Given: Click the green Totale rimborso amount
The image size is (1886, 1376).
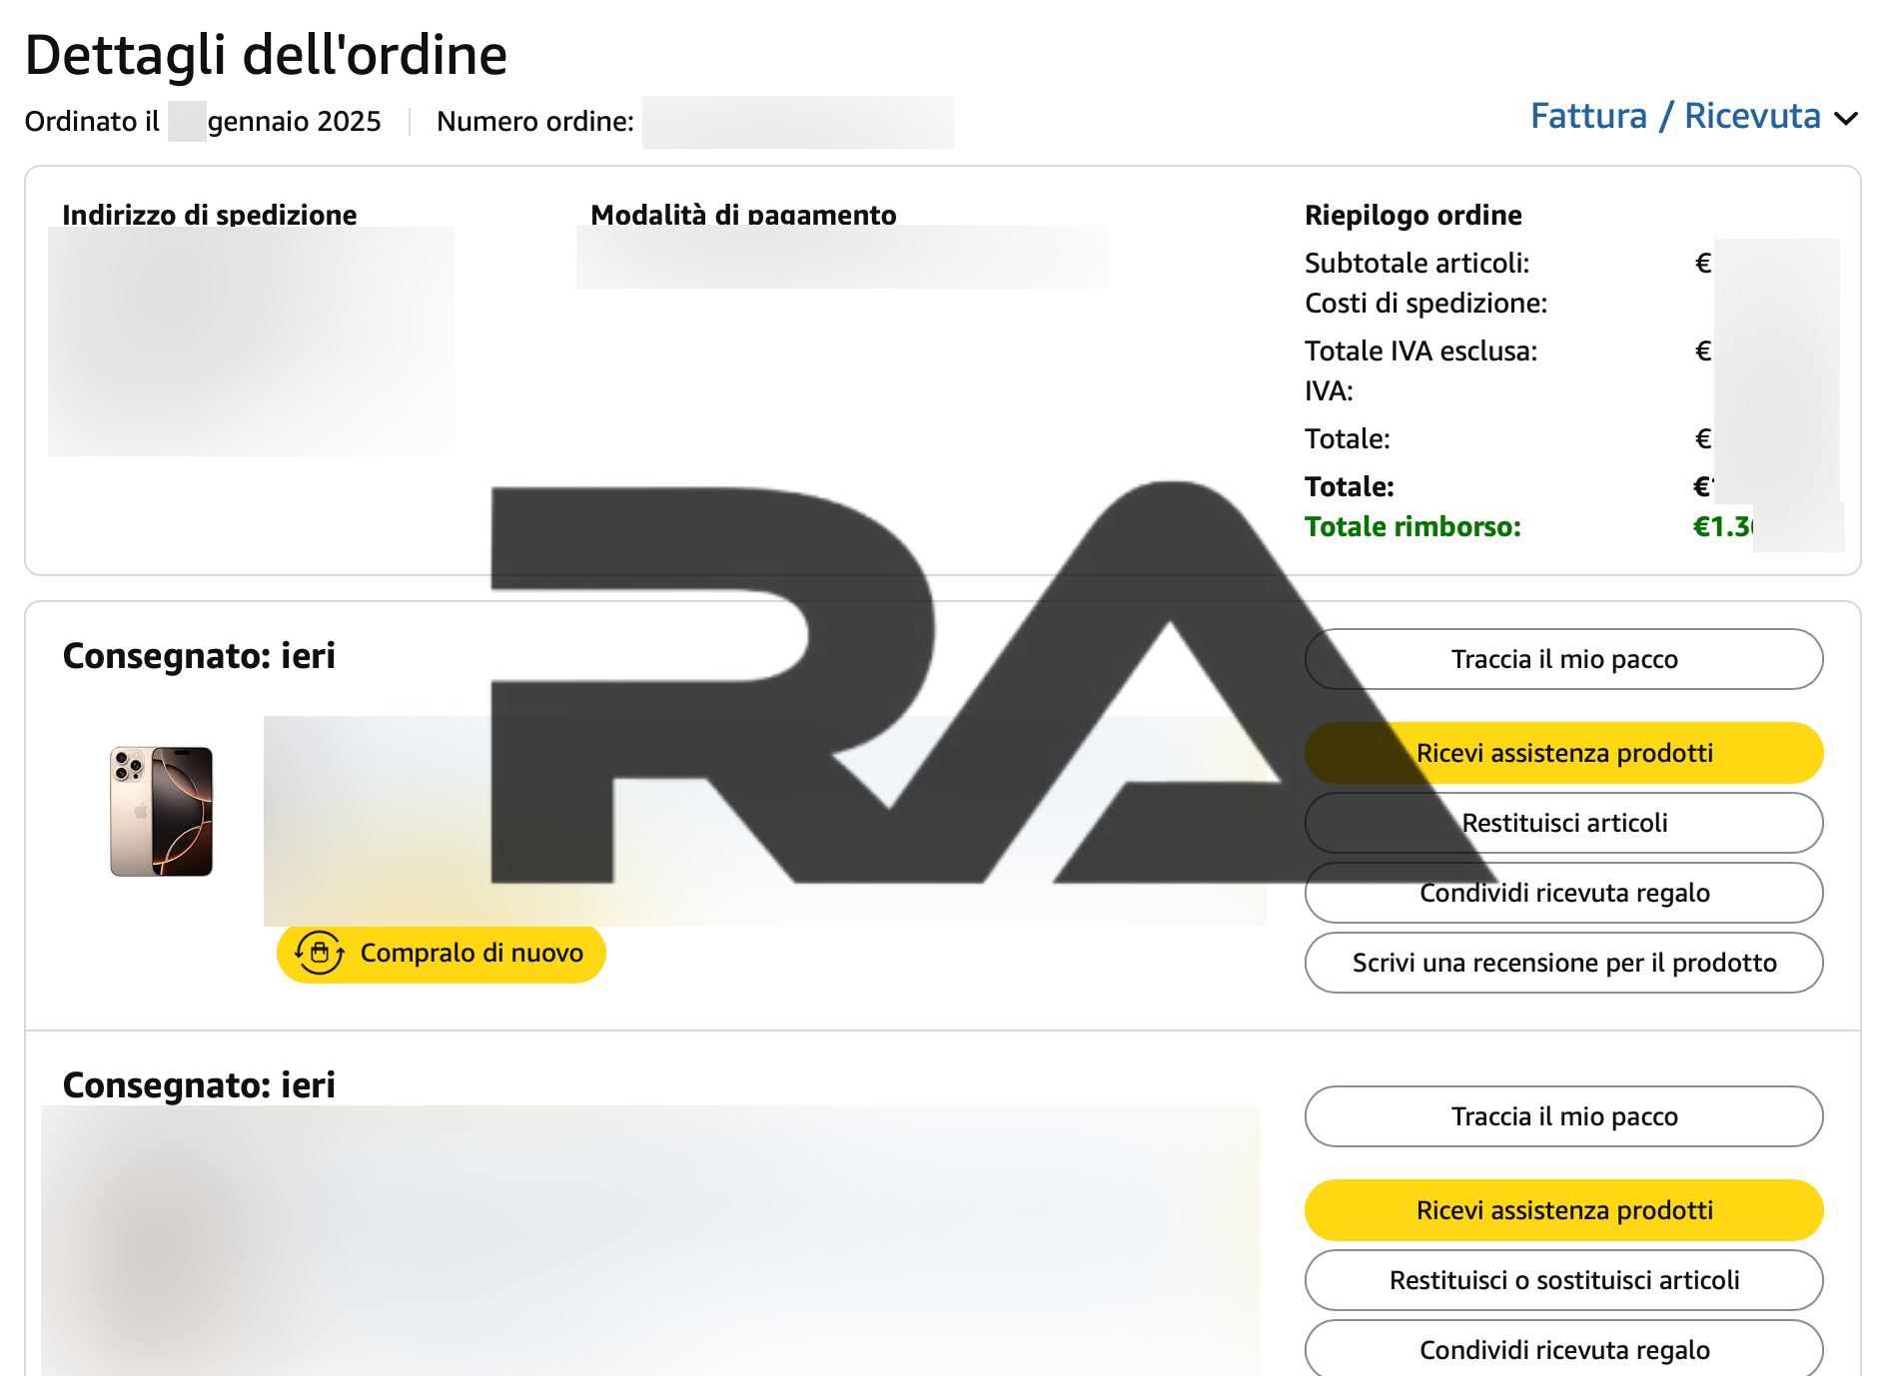Looking at the screenshot, I should pos(1722,527).
